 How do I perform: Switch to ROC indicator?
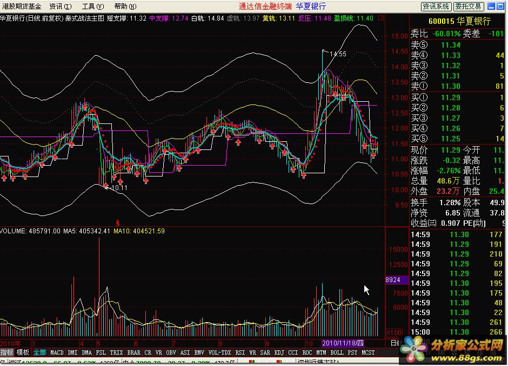[x=307, y=352]
